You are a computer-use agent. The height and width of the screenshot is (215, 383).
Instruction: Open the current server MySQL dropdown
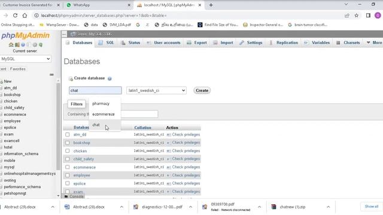25,59
